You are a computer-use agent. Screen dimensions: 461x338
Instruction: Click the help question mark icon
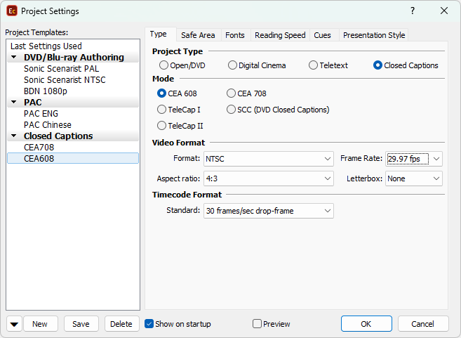pos(413,11)
